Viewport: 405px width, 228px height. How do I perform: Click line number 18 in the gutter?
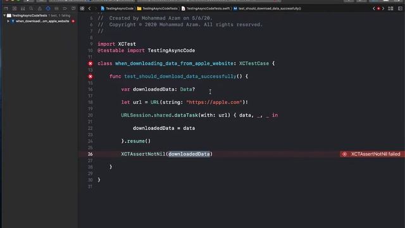(x=90, y=102)
